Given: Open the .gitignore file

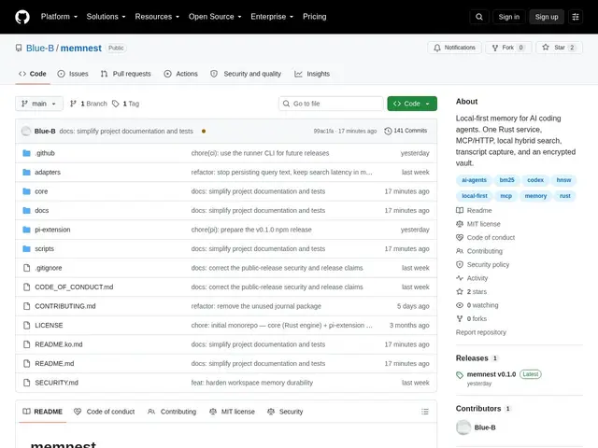Looking at the screenshot, I should pos(48,268).
